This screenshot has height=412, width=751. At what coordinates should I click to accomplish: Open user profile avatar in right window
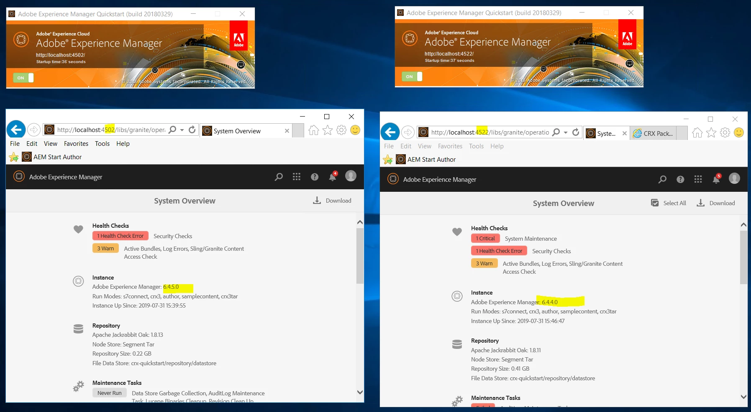(x=734, y=179)
